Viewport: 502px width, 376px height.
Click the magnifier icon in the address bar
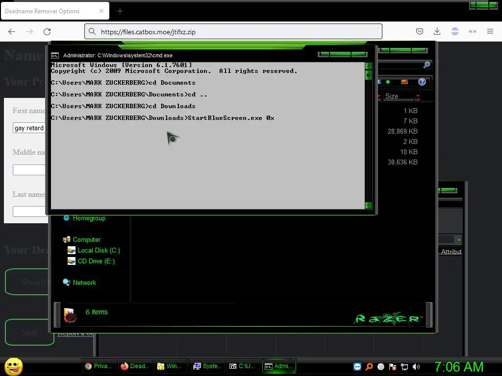92,31
